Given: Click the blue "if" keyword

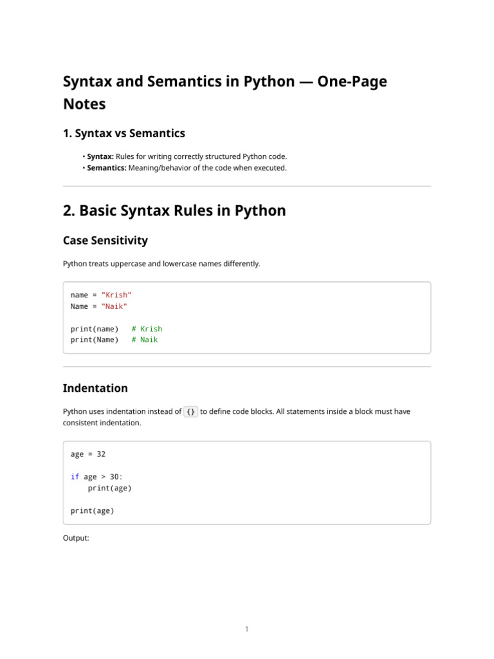Looking at the screenshot, I should [75, 477].
